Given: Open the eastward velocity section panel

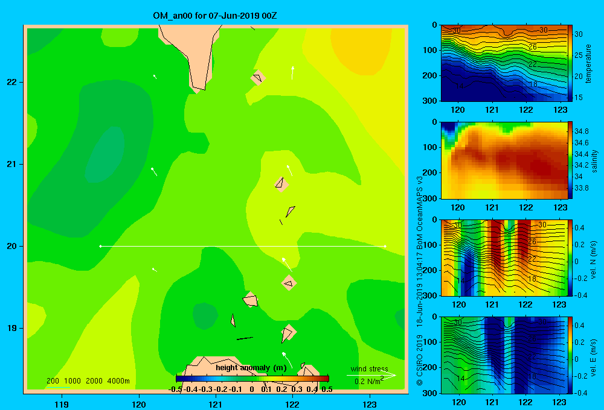Looking at the screenshot, I should (504, 355).
